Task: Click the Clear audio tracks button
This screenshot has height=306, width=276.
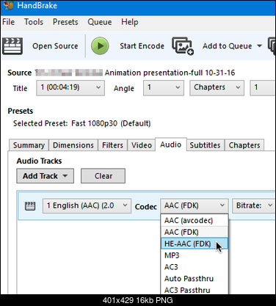Action: click(x=103, y=176)
